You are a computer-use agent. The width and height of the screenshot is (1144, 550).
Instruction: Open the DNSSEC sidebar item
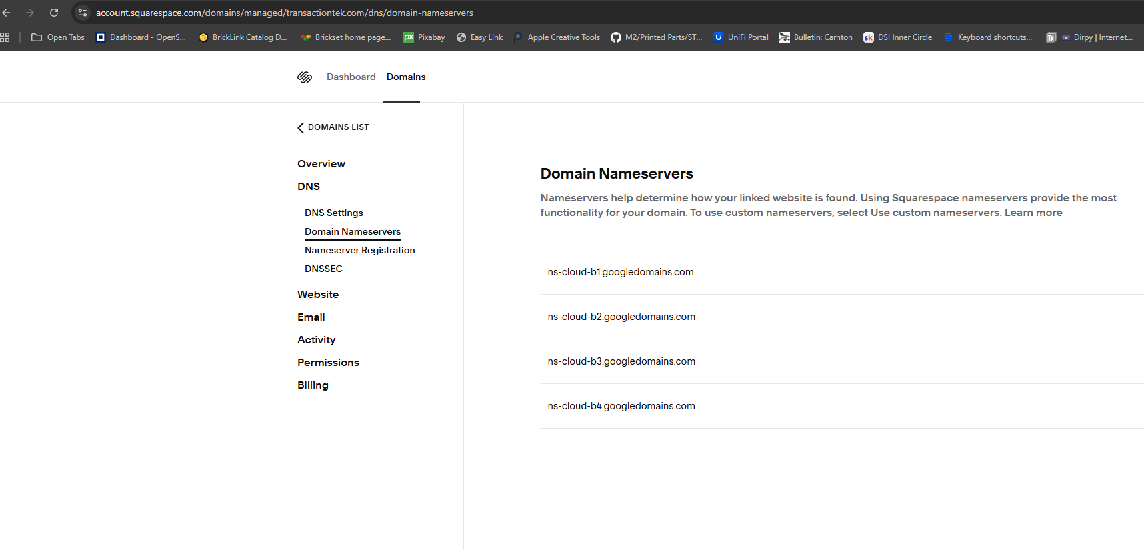point(323,269)
